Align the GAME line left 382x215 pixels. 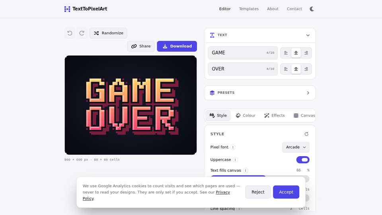click(x=286, y=53)
